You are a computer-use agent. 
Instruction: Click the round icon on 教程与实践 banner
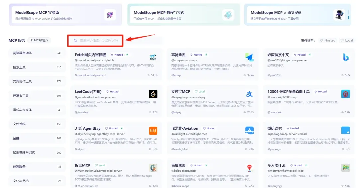(x=228, y=15)
